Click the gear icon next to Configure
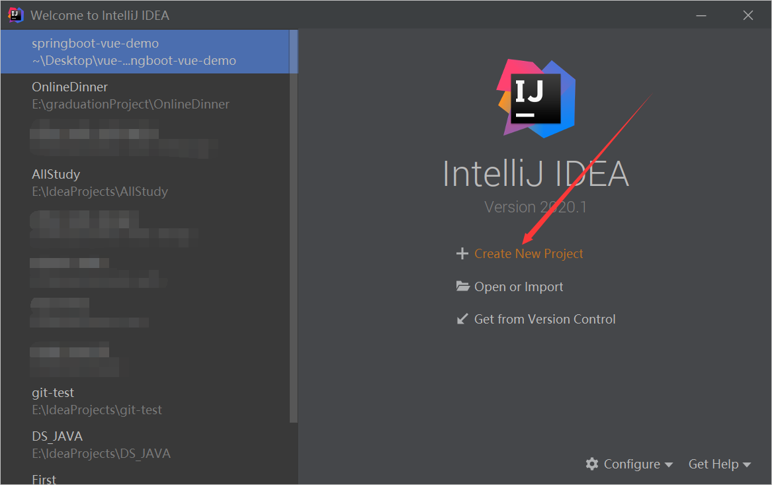The width and height of the screenshot is (772, 485). click(x=592, y=464)
